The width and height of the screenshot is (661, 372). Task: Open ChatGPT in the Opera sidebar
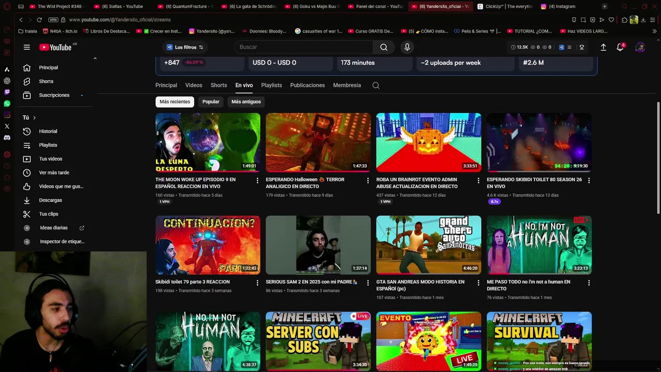coord(7,81)
